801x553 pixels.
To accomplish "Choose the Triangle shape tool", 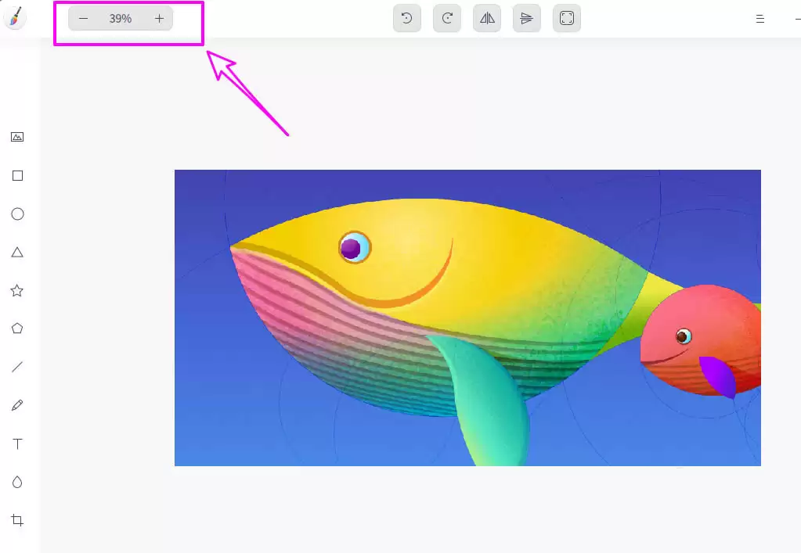I will click(17, 252).
